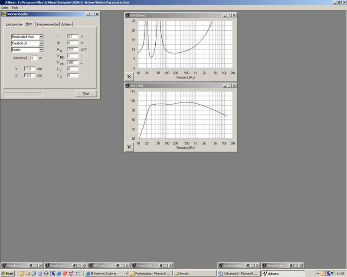Restore the minimized Pmax window

click(160, 265)
